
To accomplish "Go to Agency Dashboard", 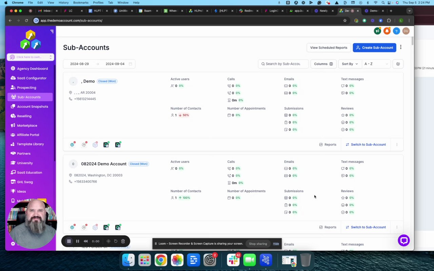I will click(29, 68).
